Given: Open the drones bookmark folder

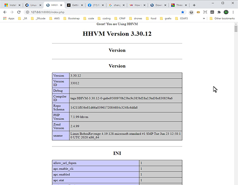Looking at the screenshot, I should coord(136,18).
